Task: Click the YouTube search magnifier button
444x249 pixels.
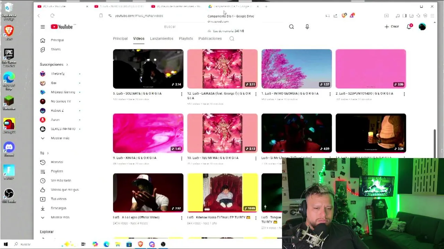Action: tap(291, 27)
